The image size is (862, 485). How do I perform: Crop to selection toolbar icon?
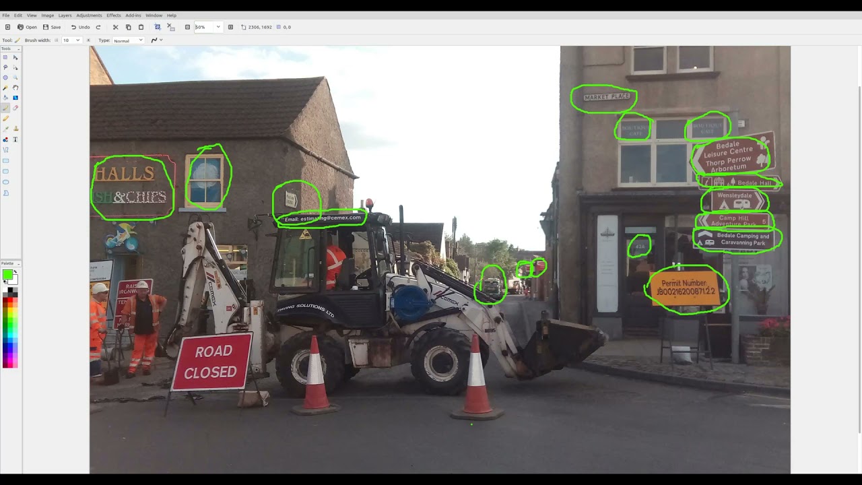click(158, 27)
